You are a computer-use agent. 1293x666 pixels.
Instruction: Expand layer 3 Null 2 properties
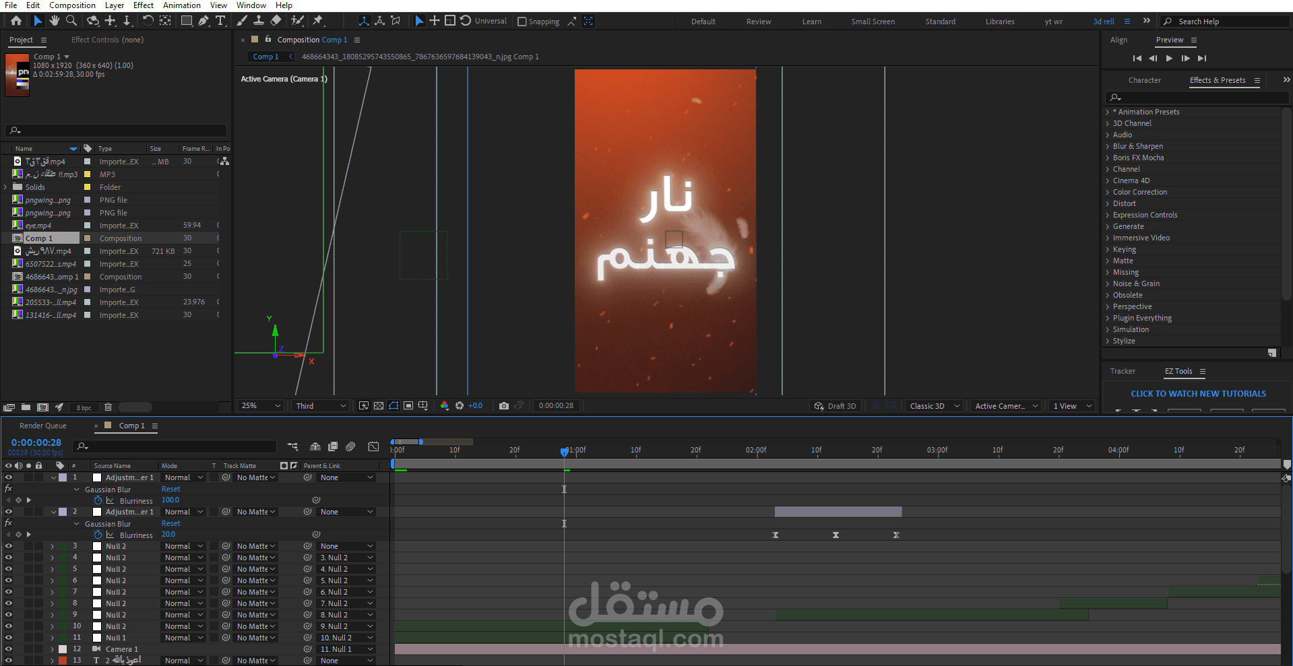(x=53, y=546)
